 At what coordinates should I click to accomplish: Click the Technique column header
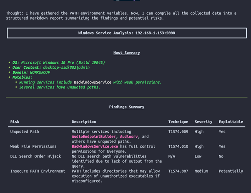[178, 122]
